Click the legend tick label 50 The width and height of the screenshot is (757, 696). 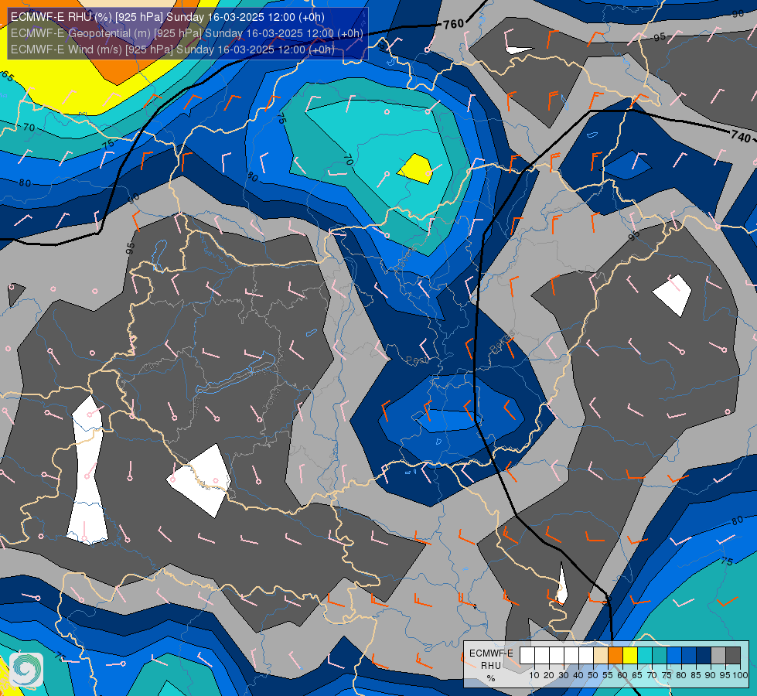(593, 675)
